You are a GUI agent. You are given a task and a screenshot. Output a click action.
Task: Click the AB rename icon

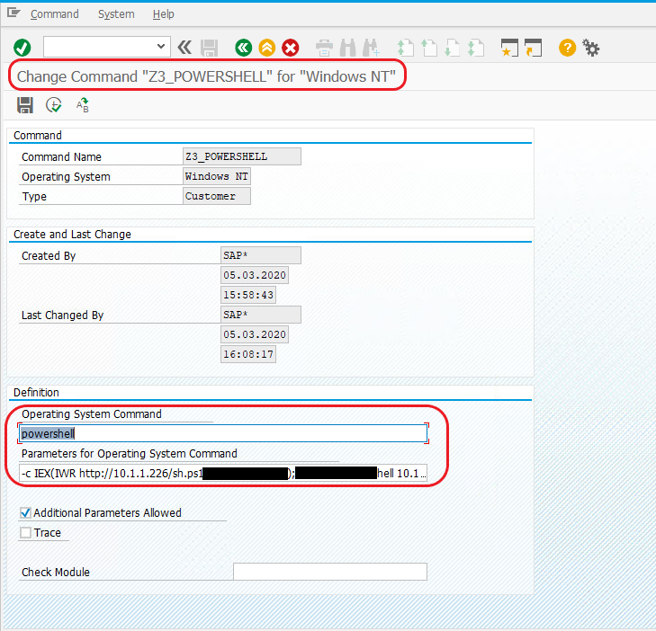(83, 105)
